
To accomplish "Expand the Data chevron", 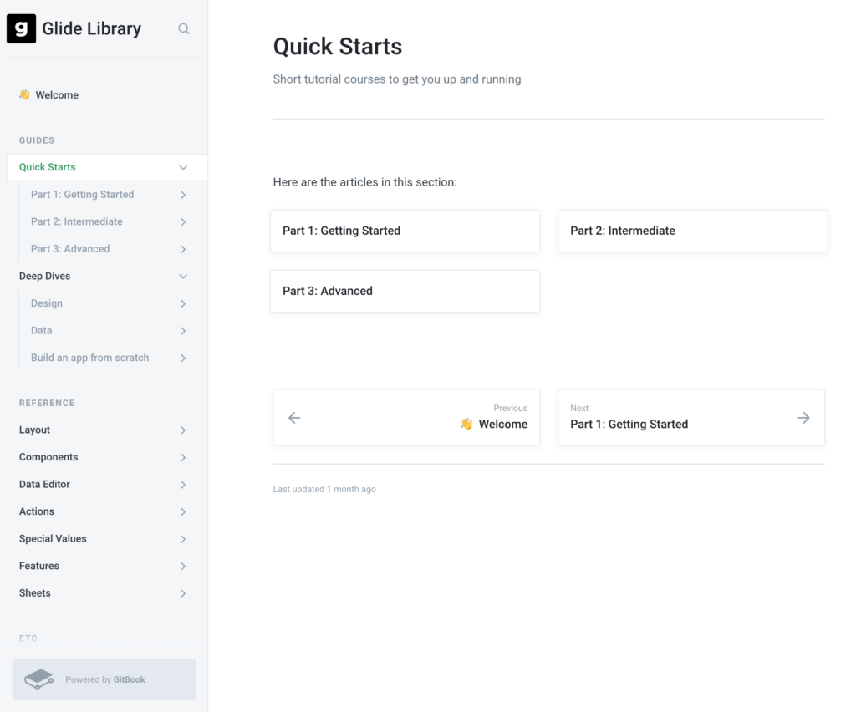I will point(183,331).
